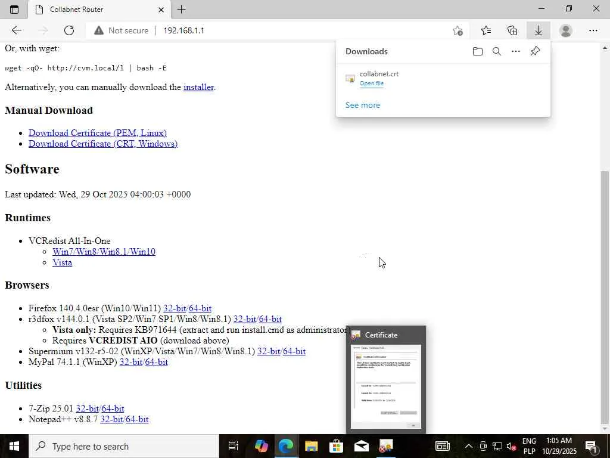Open the network tray icon
Viewport: 610px width, 458px height.
(x=497, y=446)
